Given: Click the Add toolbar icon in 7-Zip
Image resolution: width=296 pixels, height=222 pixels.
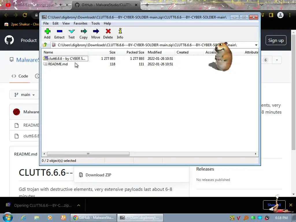Looking at the screenshot, I should (x=47, y=34).
